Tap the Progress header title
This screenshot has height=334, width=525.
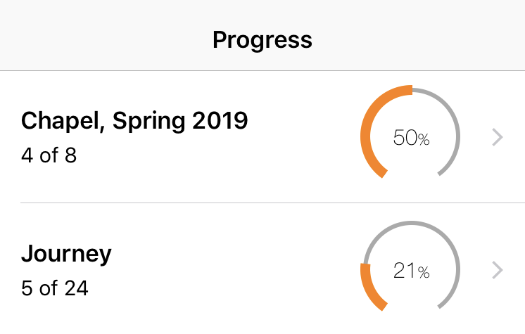click(262, 39)
